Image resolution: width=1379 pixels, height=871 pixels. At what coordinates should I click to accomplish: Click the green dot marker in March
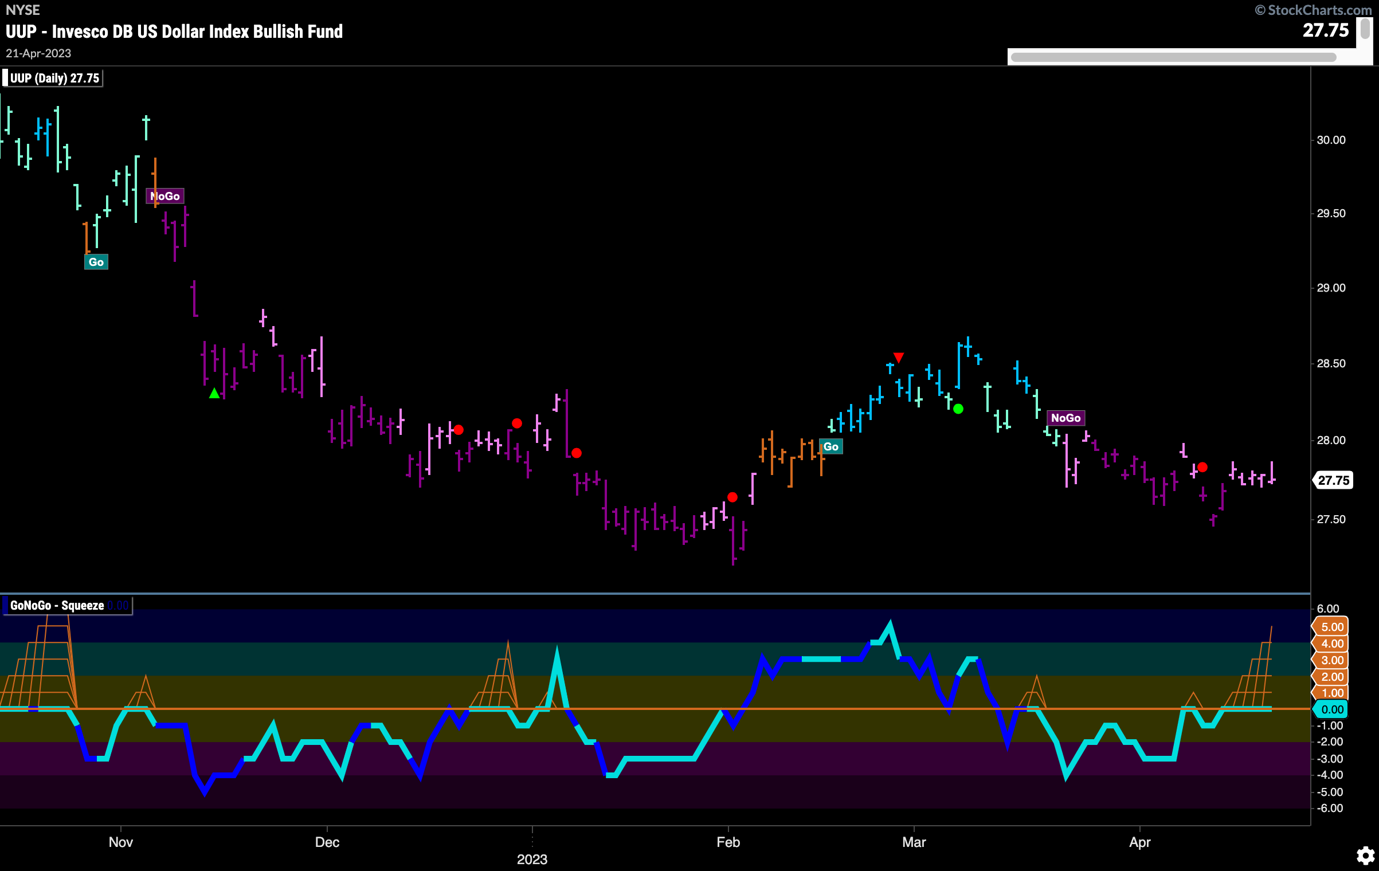coord(958,409)
